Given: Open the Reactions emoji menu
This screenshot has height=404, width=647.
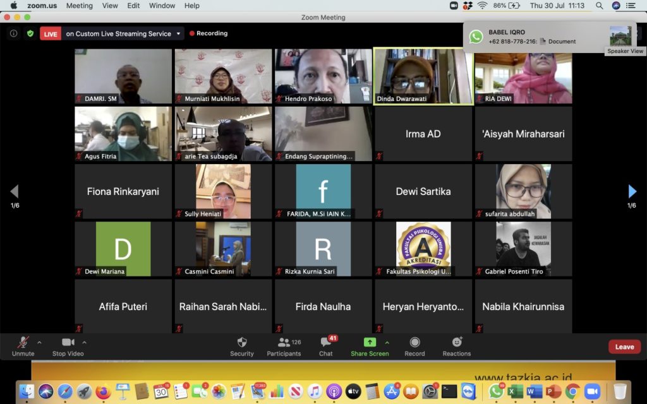Looking at the screenshot, I should tap(456, 343).
